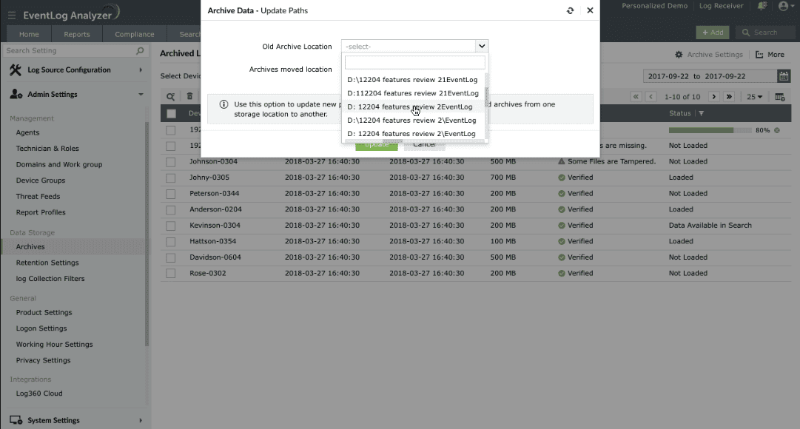Switch to the Compliance tab
The height and width of the screenshot is (429, 800).
[135, 33]
